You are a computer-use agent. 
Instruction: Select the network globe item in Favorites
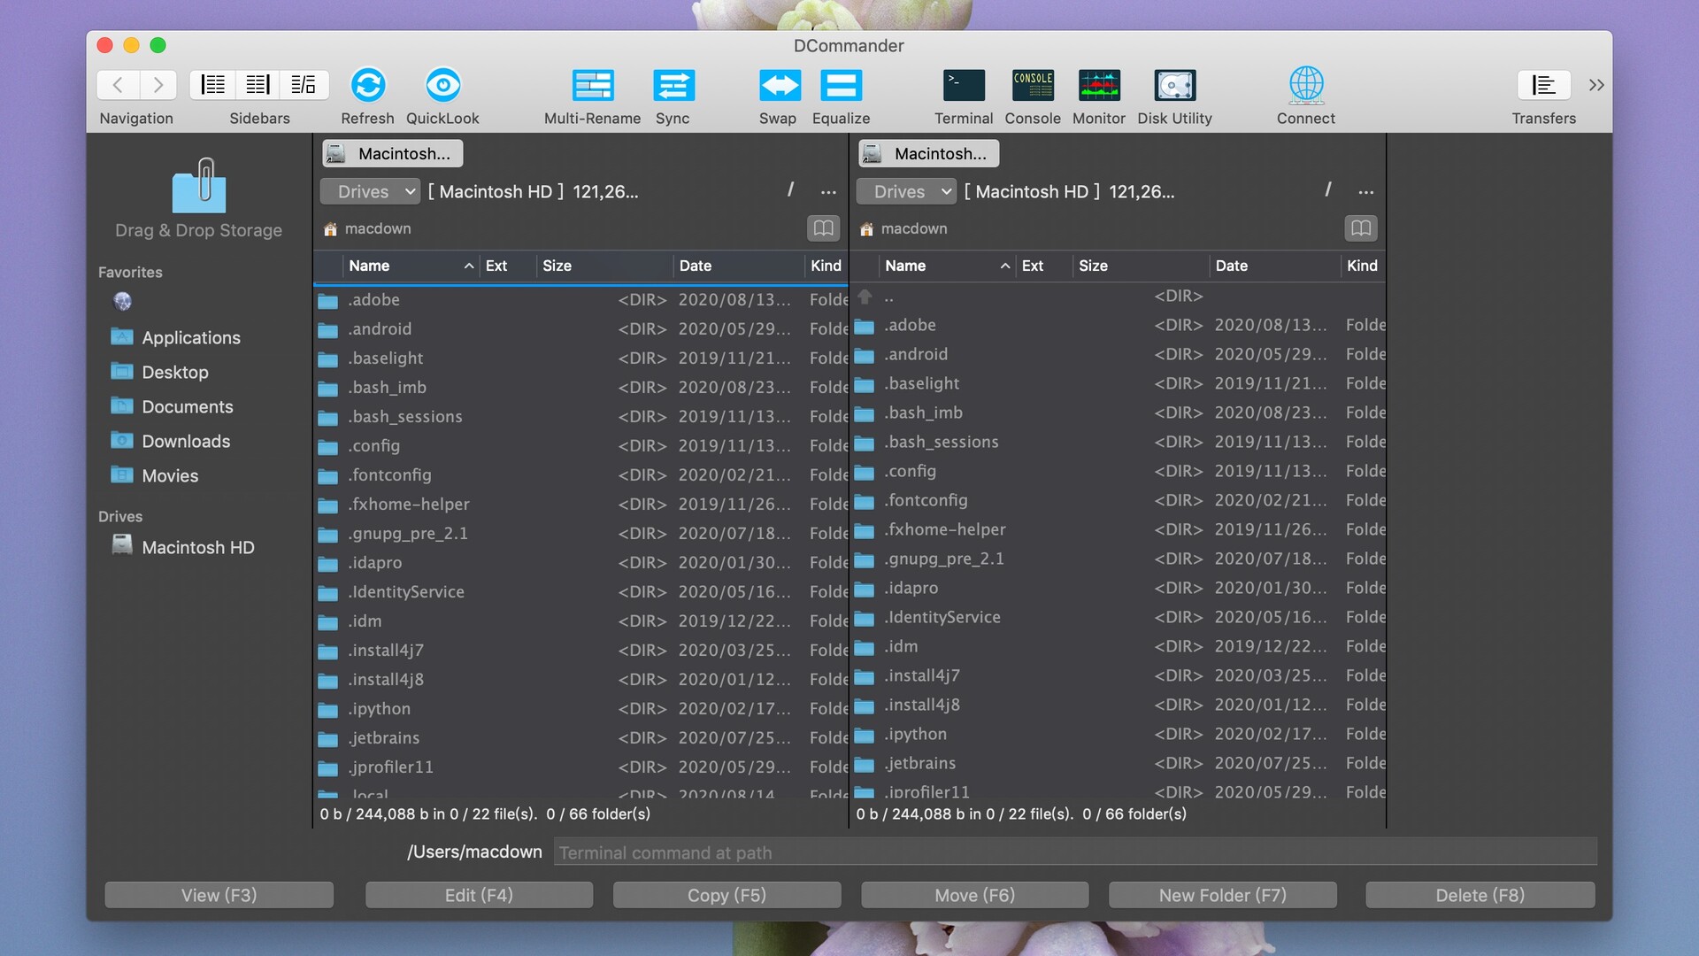coord(123,302)
